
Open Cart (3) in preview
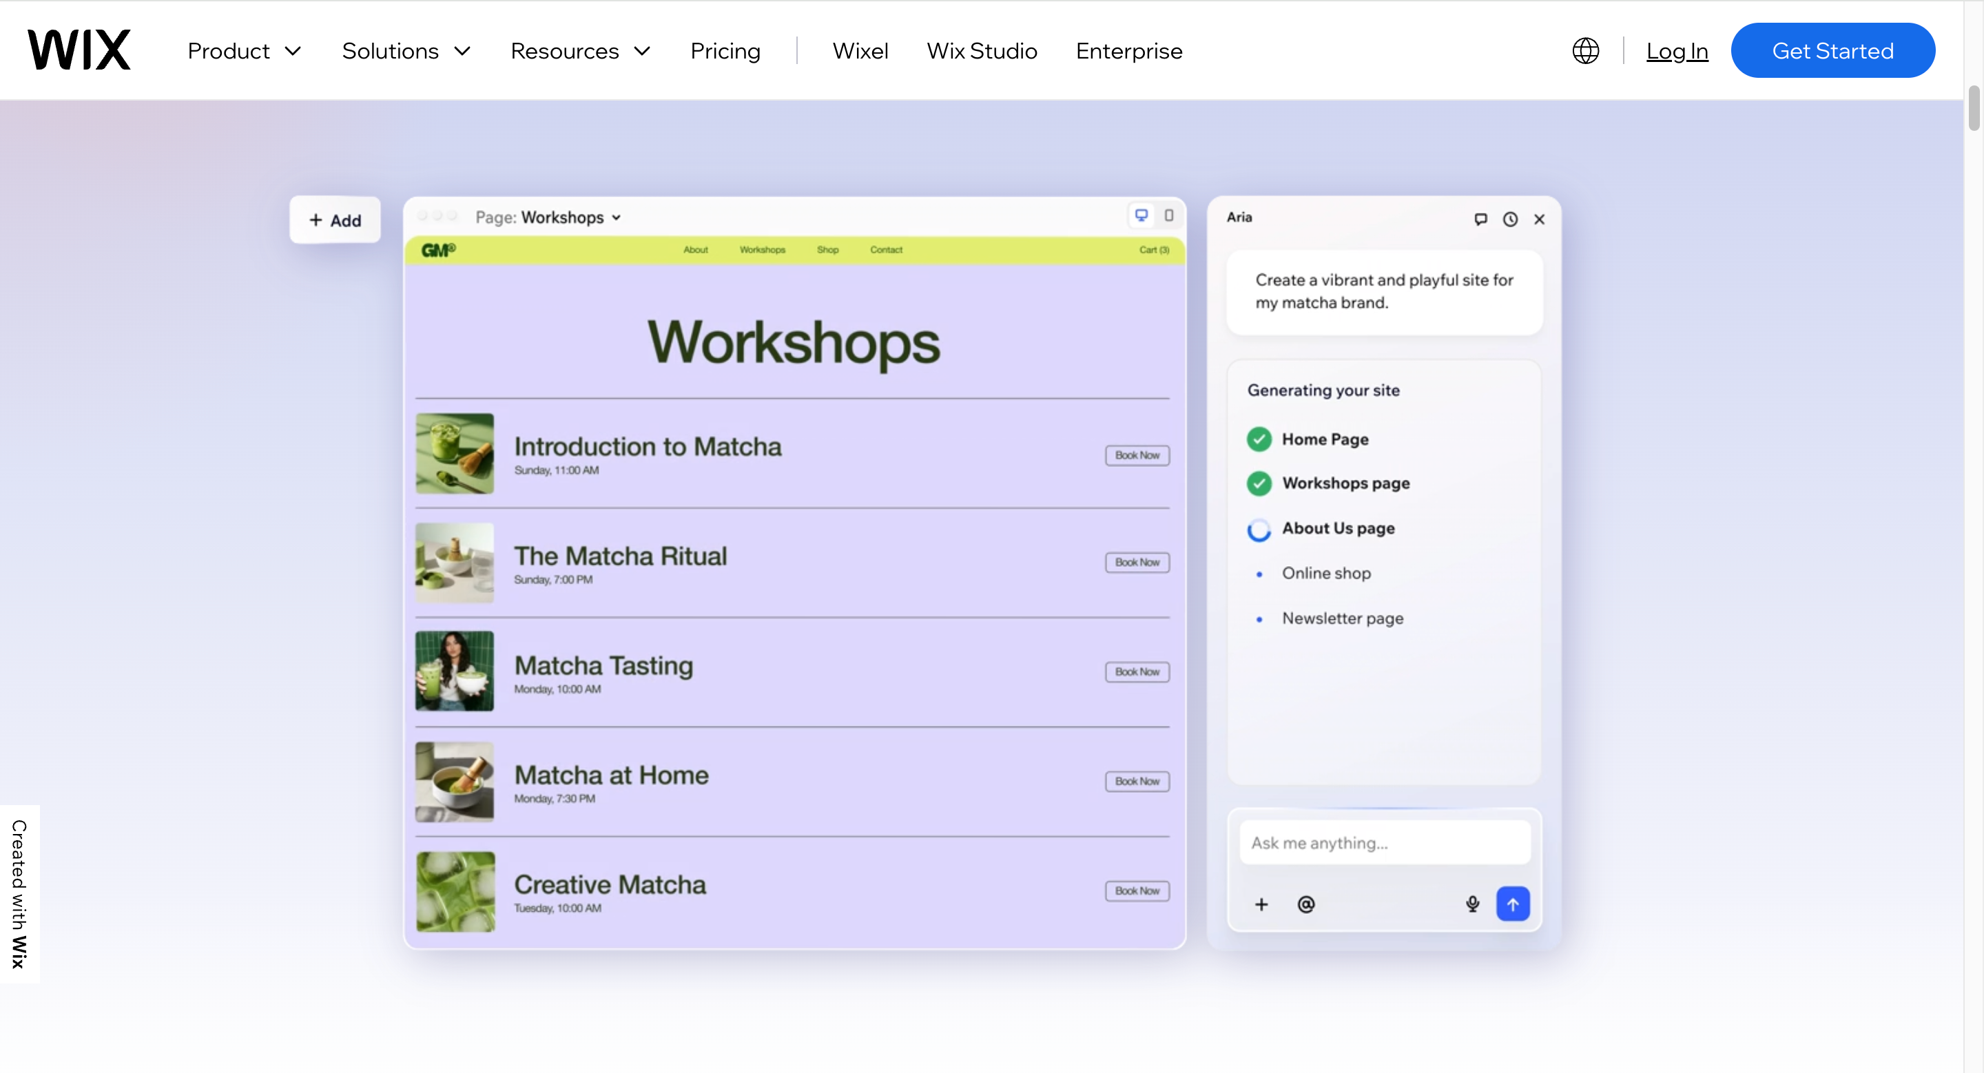pos(1155,249)
